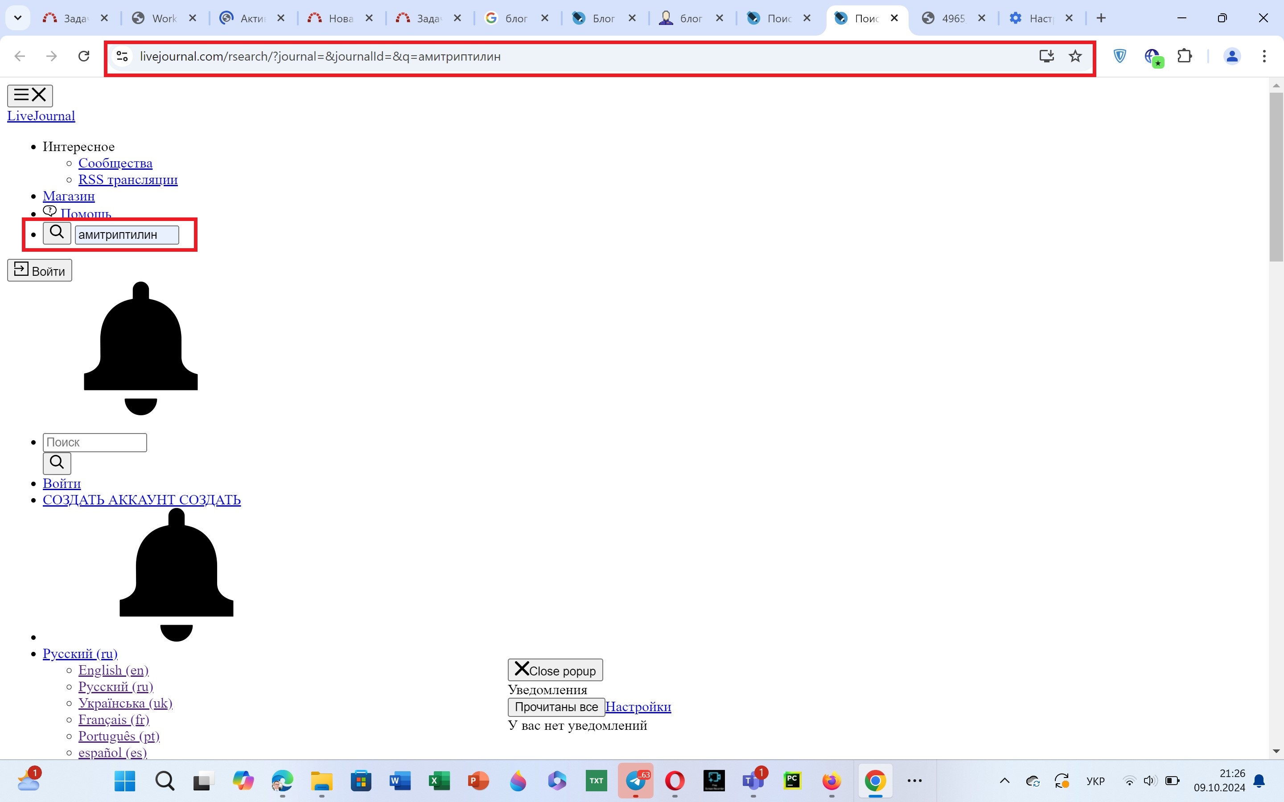Screen dimensions: 1284x802
Task: Click the Войти button with arrow icon
Action: pyautogui.click(x=39, y=270)
